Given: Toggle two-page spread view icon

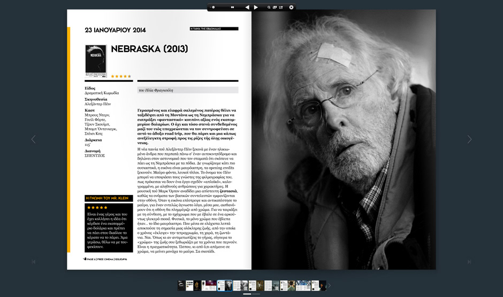Looking at the screenshot, I should pos(232,7).
